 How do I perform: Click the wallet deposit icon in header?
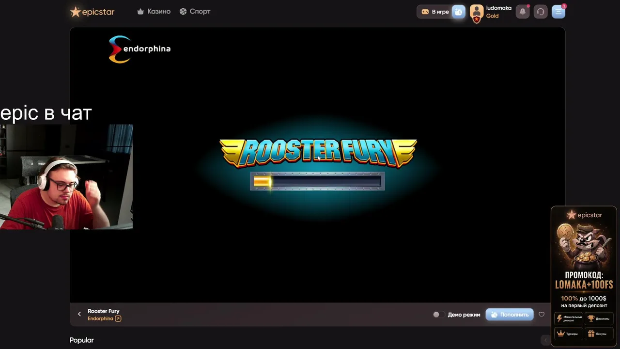tap(458, 12)
